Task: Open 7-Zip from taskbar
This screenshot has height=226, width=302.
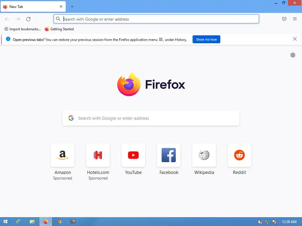Action: coord(73,222)
